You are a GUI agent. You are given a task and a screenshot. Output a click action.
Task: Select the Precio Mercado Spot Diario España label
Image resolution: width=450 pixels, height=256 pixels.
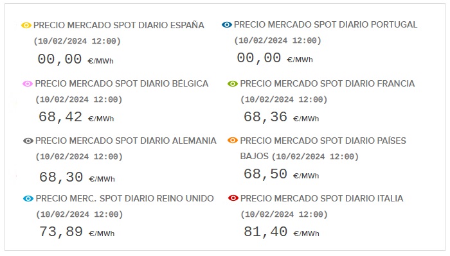pyautogui.click(x=118, y=25)
